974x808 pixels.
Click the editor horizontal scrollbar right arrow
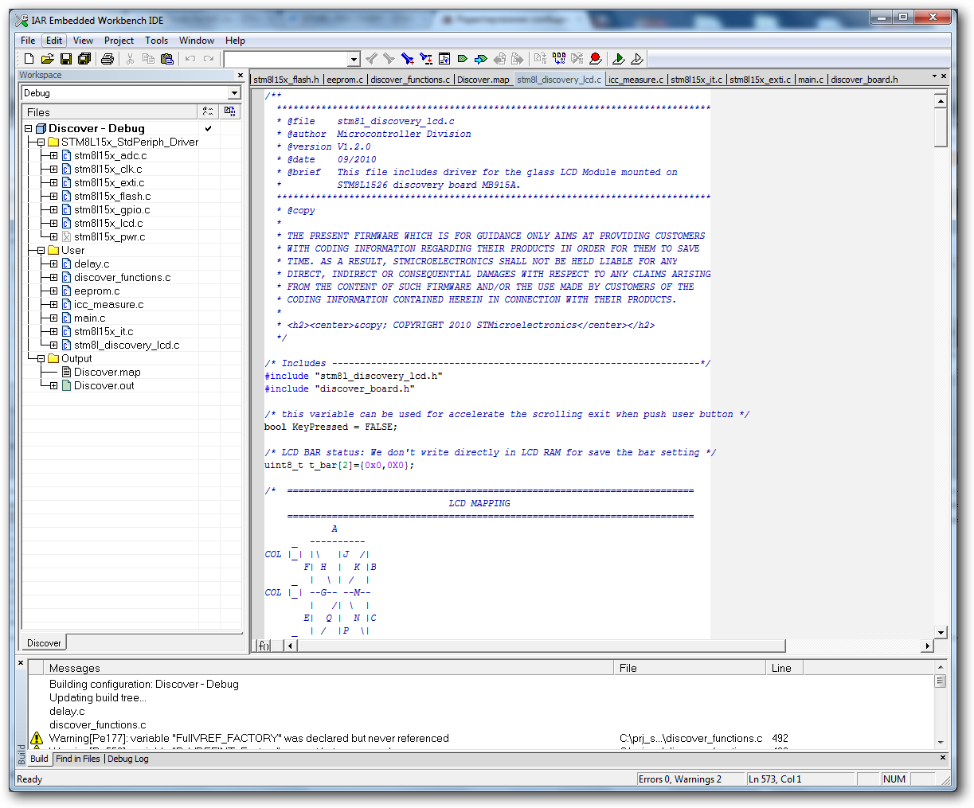pos(927,646)
